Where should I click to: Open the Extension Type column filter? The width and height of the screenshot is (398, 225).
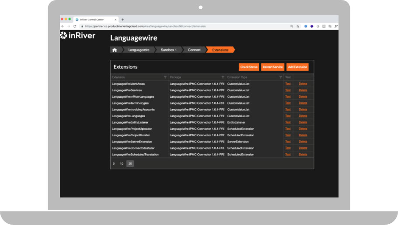280,77
